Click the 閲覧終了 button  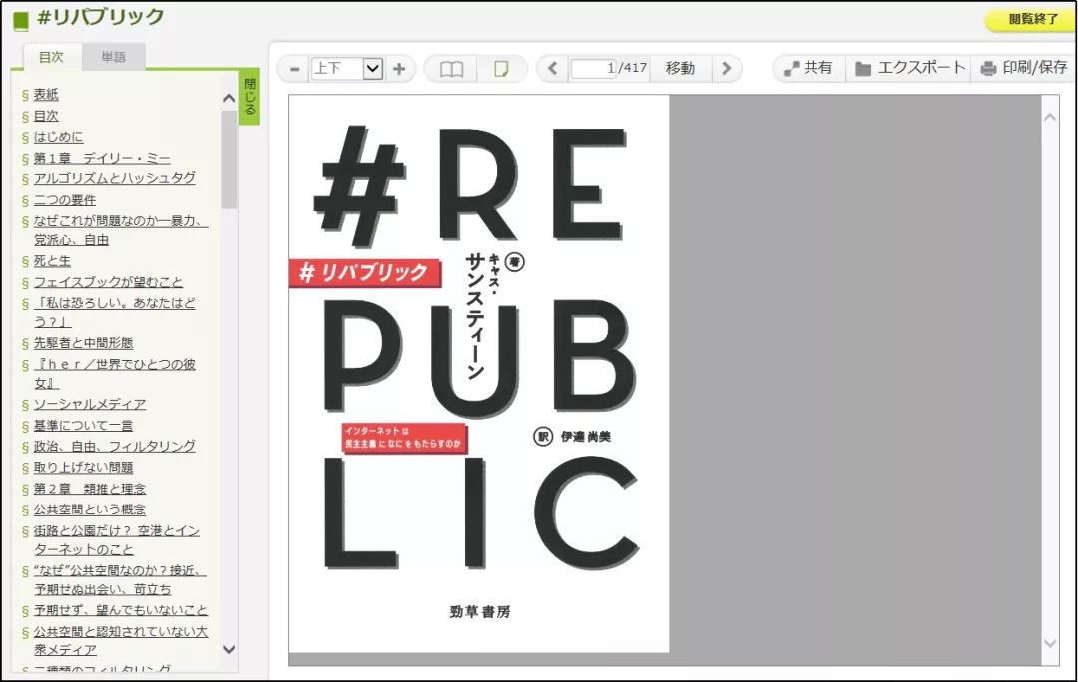[1032, 20]
